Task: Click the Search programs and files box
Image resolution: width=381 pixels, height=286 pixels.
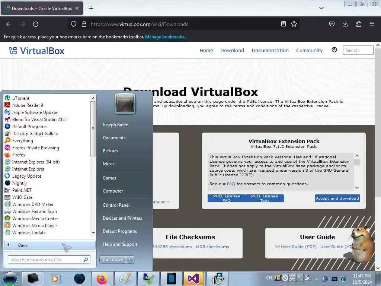Action: point(49,260)
